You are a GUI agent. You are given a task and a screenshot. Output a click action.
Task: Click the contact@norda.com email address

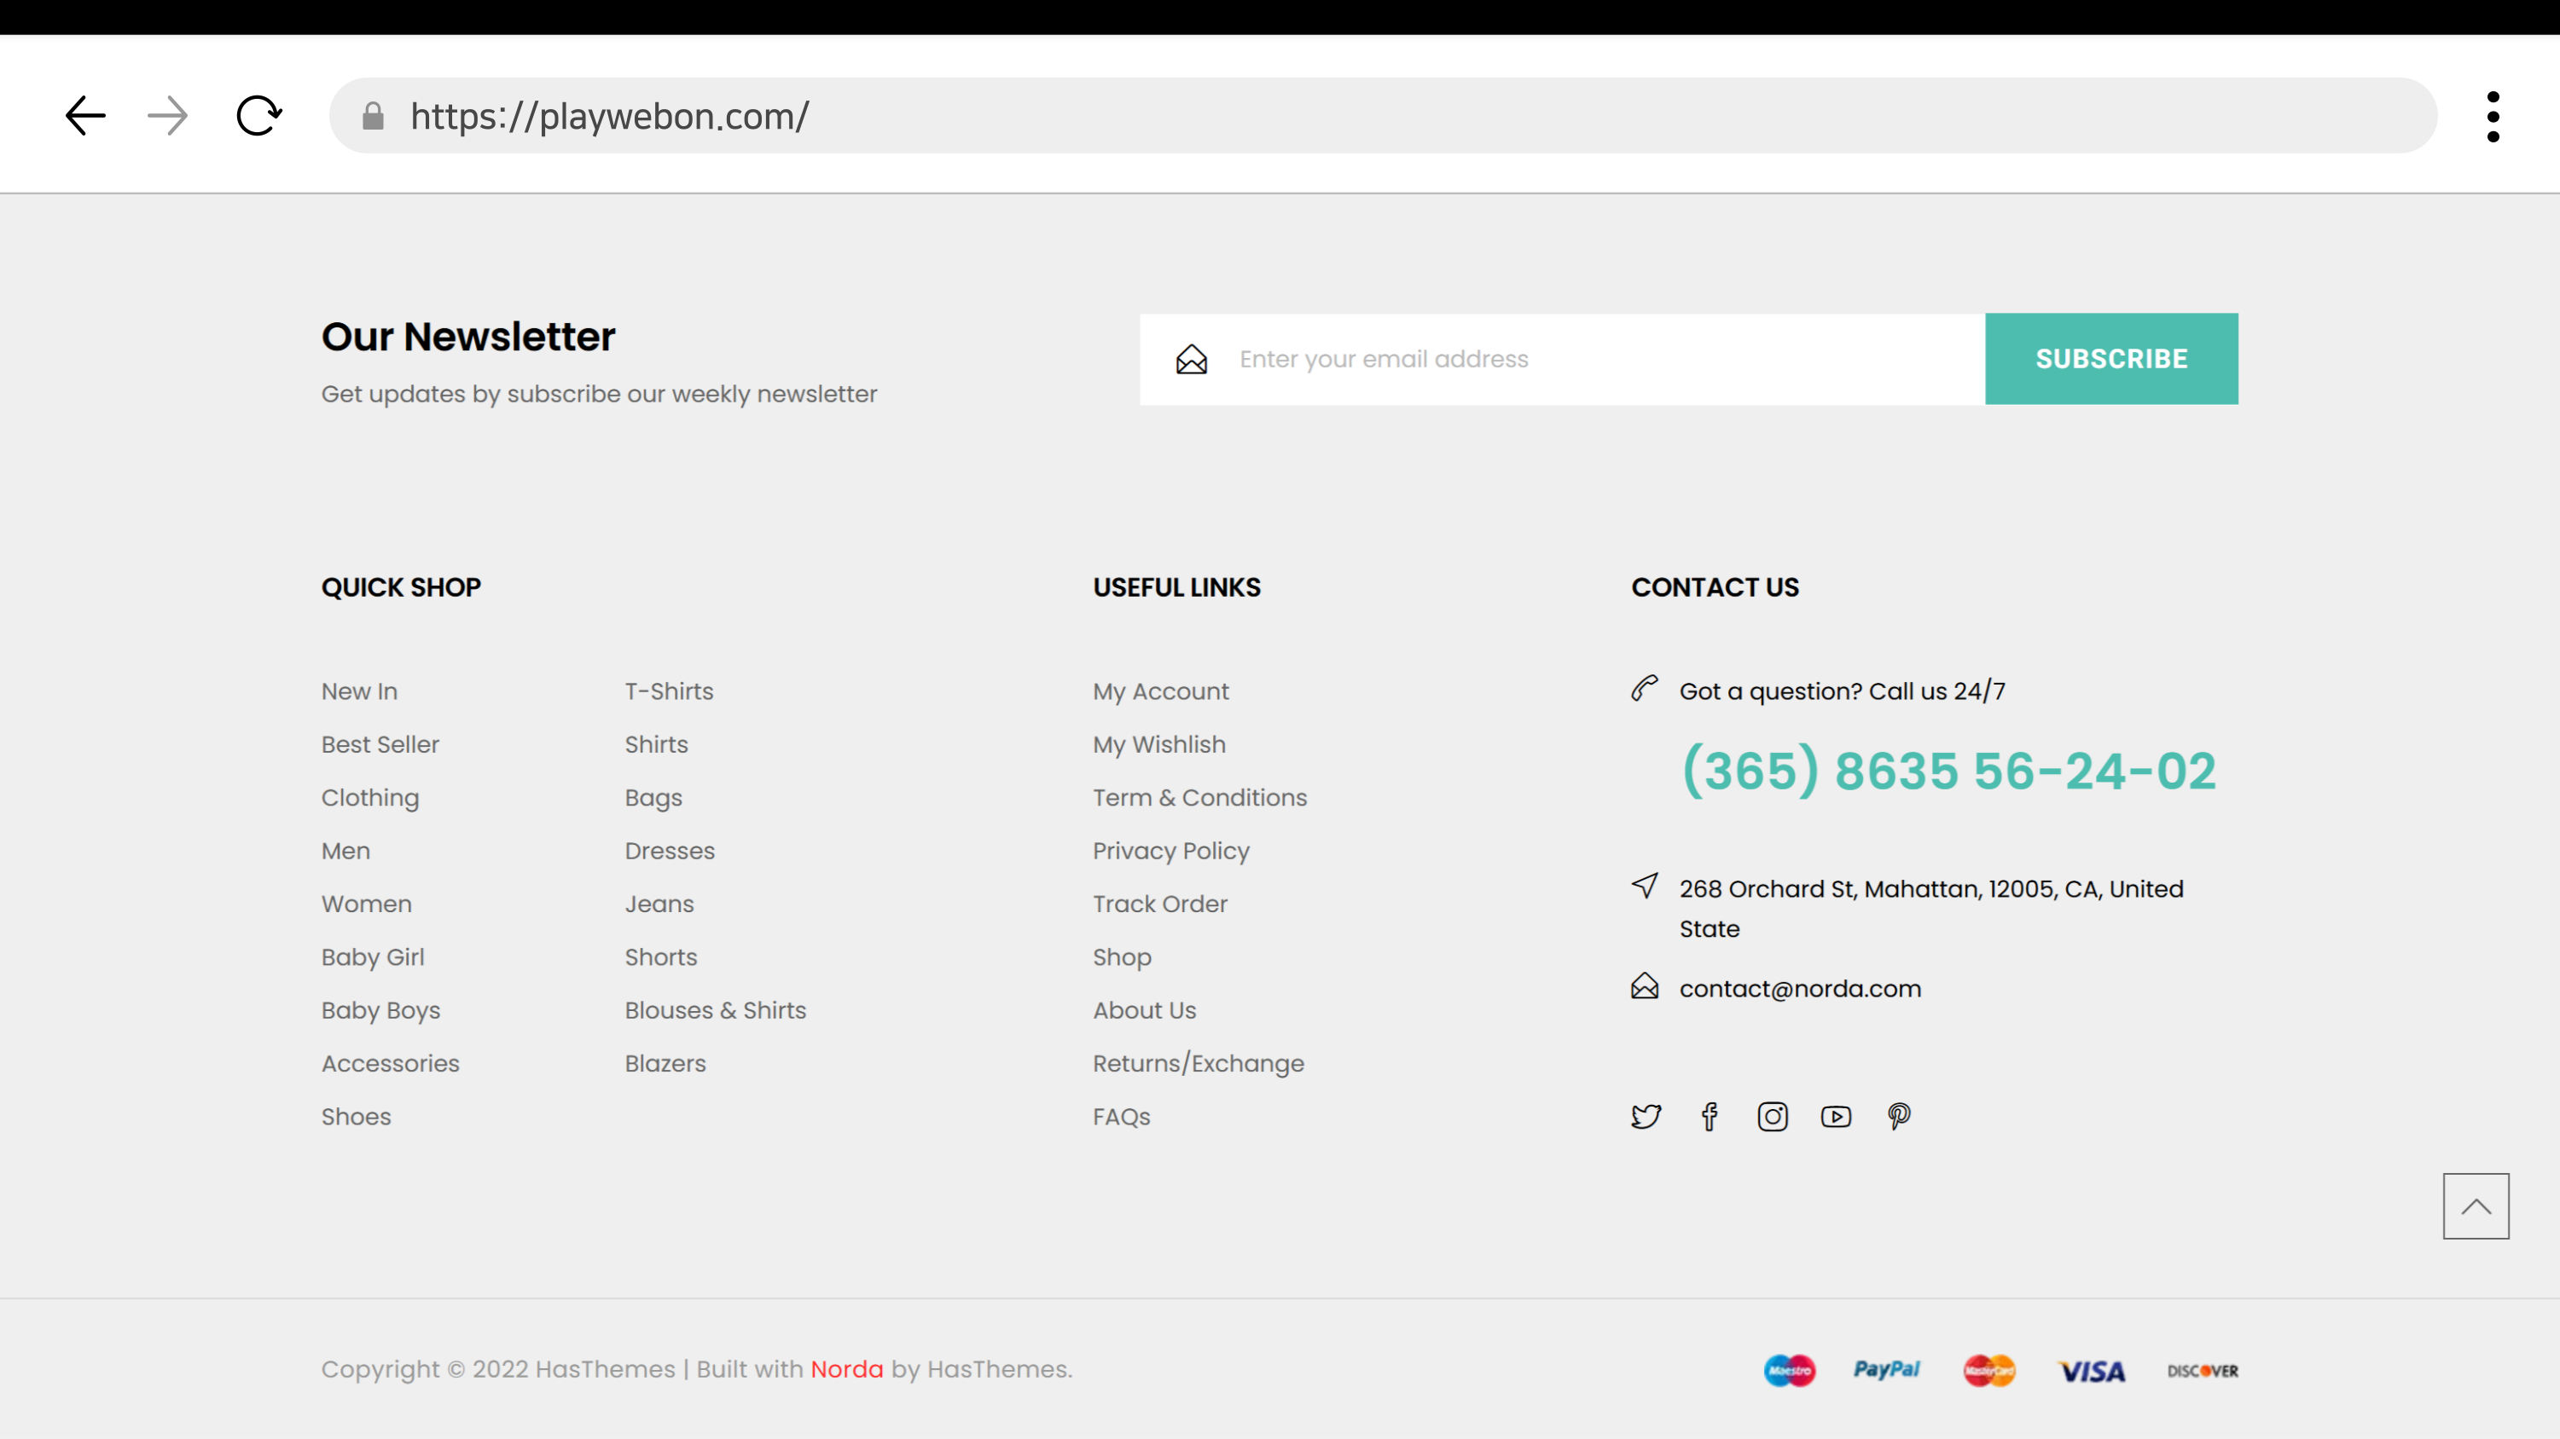point(1799,988)
